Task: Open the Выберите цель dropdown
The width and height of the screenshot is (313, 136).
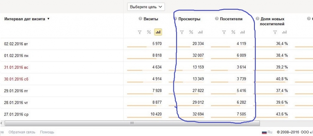Action: [146, 7]
